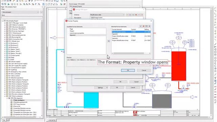
Task: Select the 4 Device list page in tree
Action: 17,106
